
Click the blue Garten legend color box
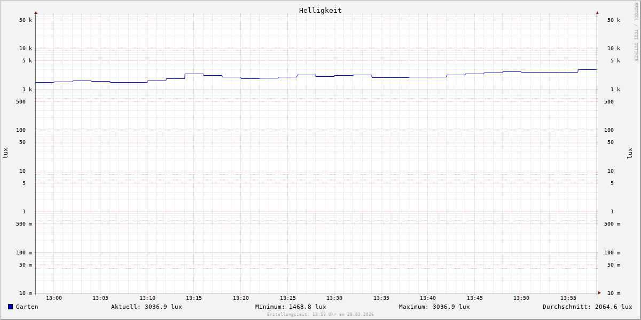tap(10, 307)
